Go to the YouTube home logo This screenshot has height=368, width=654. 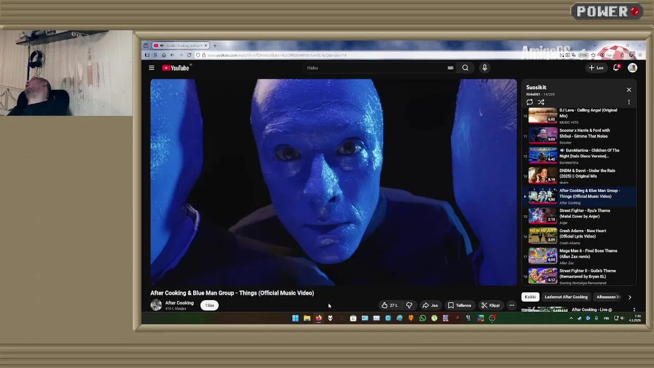click(x=176, y=67)
